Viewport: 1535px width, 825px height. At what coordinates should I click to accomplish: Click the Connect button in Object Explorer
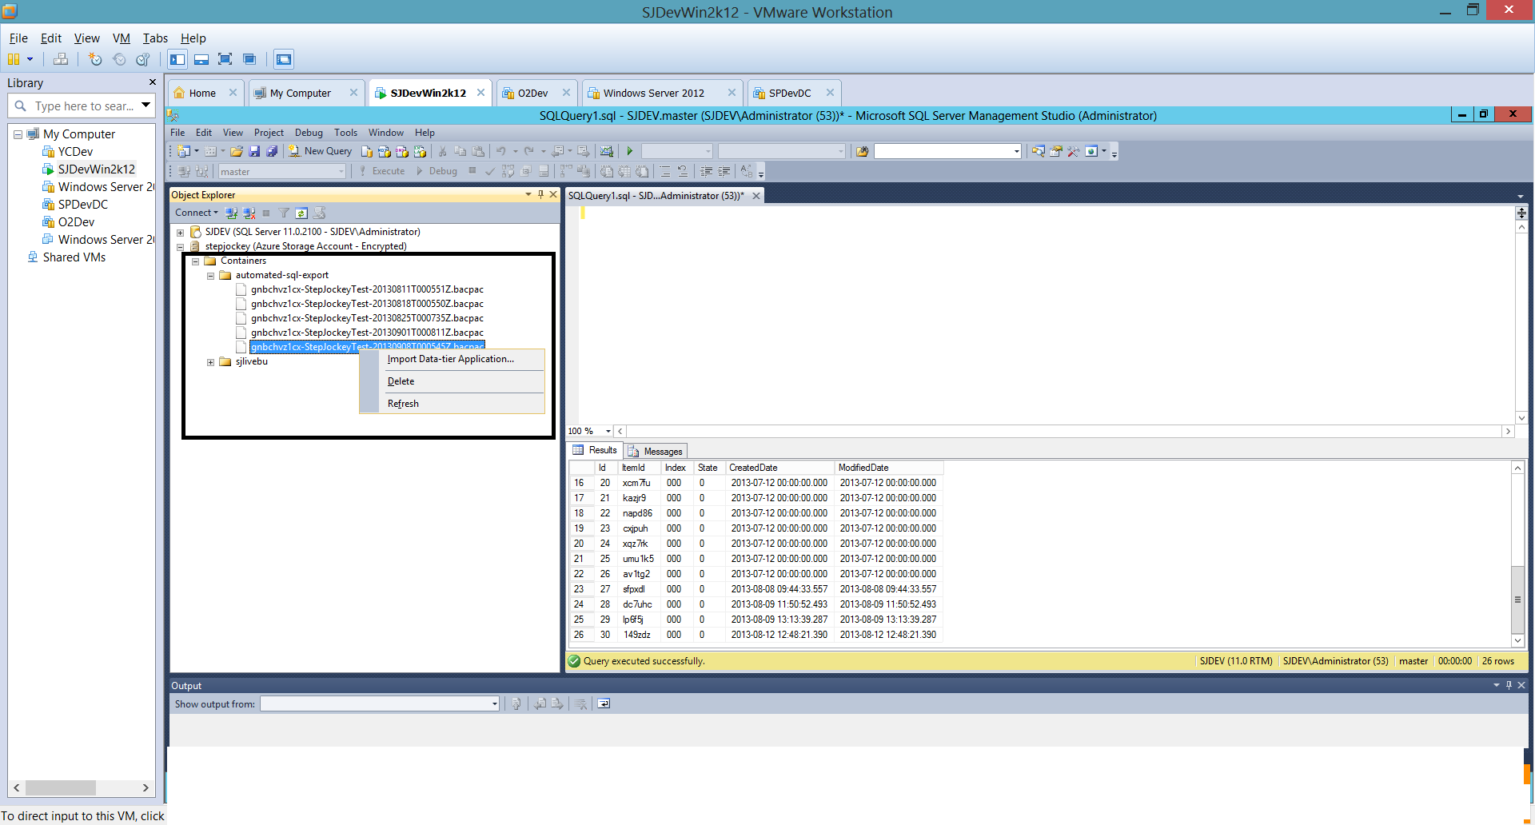tap(196, 213)
